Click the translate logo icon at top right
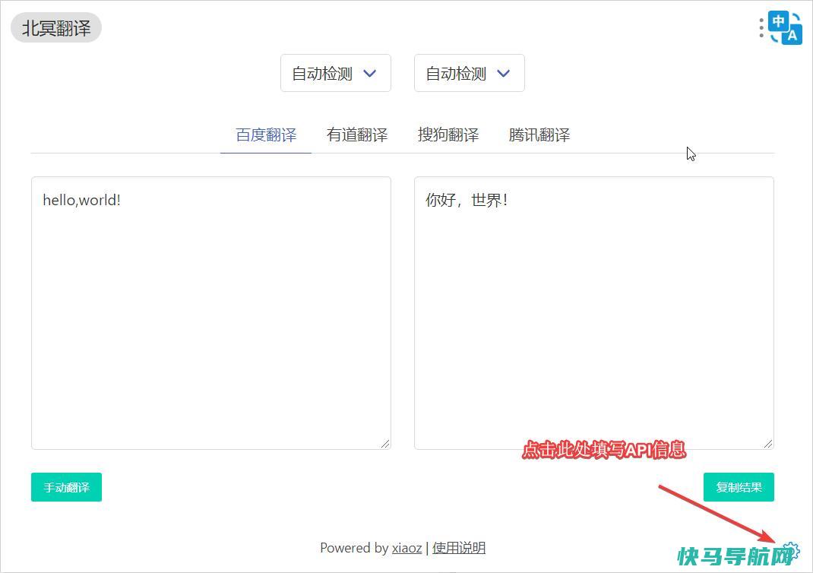The width and height of the screenshot is (813, 573). pos(784,28)
